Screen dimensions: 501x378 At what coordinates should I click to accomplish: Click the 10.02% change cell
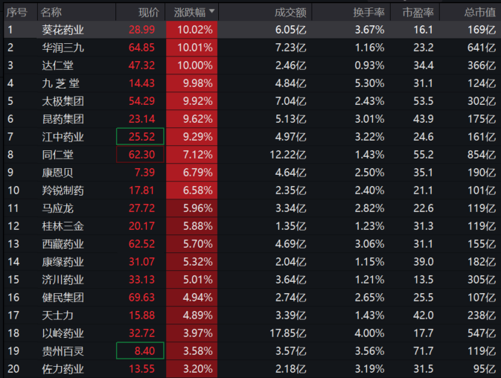(x=192, y=30)
